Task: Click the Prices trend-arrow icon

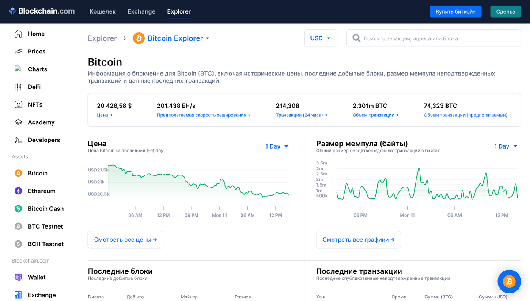Action: click(x=18, y=51)
